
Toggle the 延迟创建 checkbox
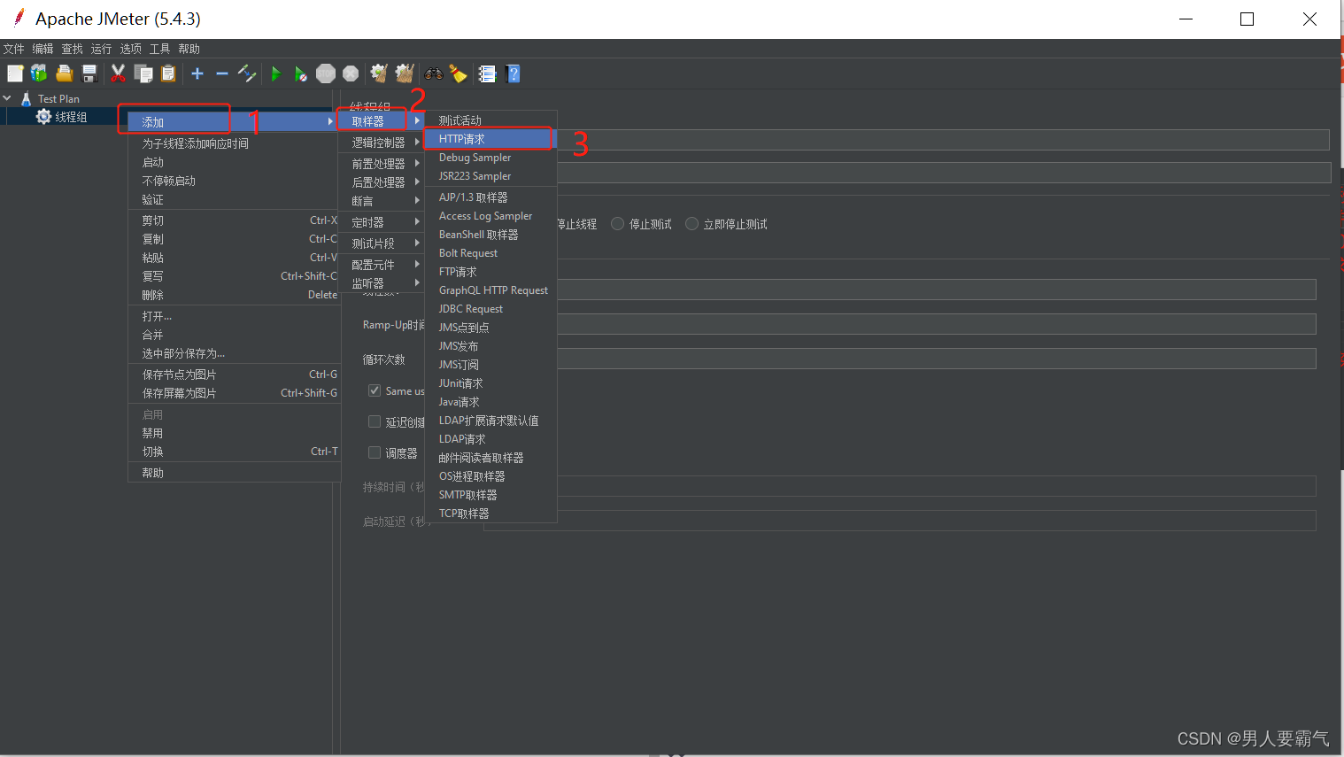pos(375,421)
